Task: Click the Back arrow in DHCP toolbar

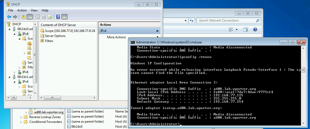Action: [9, 17]
